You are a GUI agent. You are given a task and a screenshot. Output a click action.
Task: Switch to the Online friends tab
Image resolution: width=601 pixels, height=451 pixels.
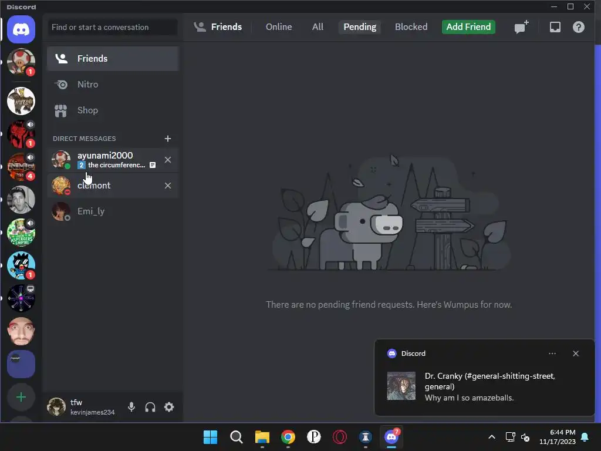pos(279,27)
